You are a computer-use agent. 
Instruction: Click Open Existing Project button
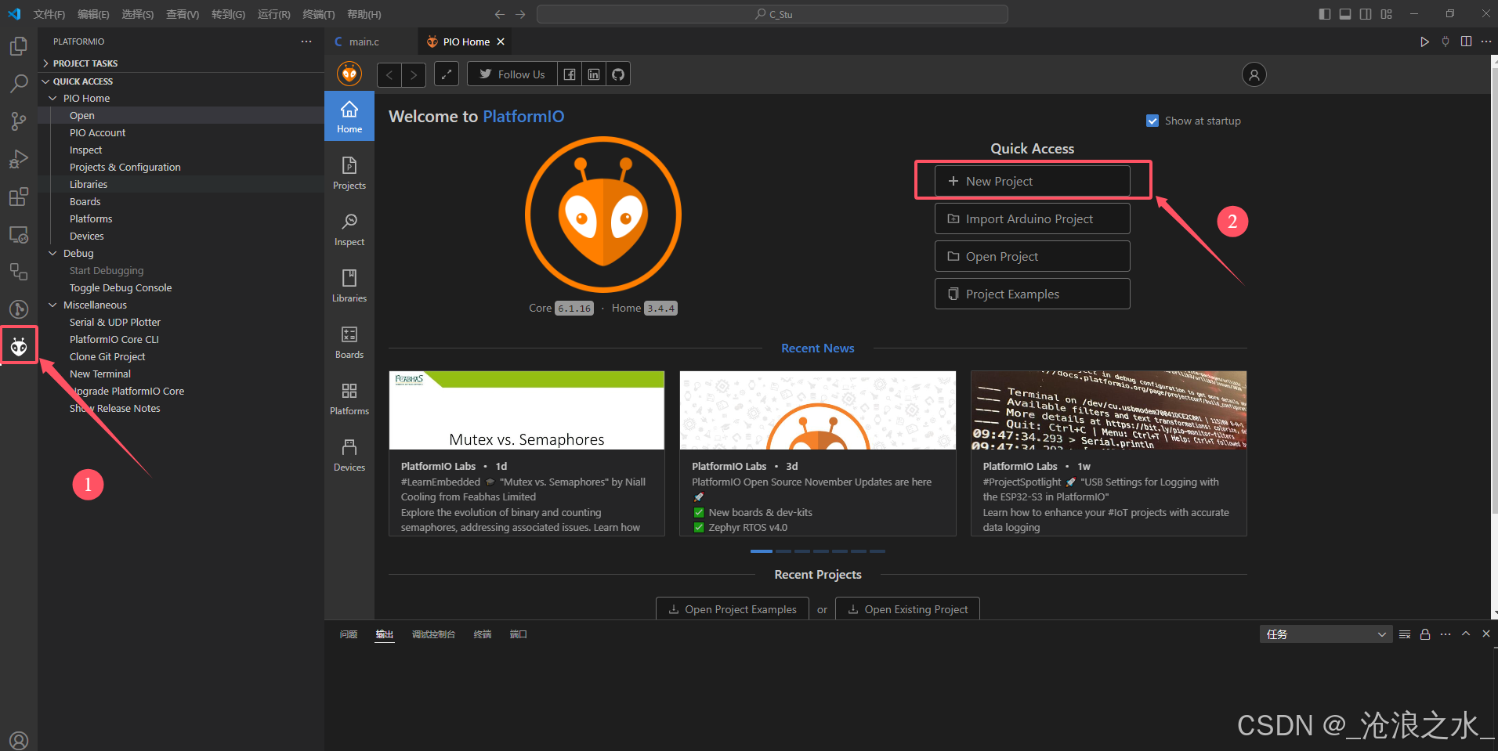click(x=907, y=609)
